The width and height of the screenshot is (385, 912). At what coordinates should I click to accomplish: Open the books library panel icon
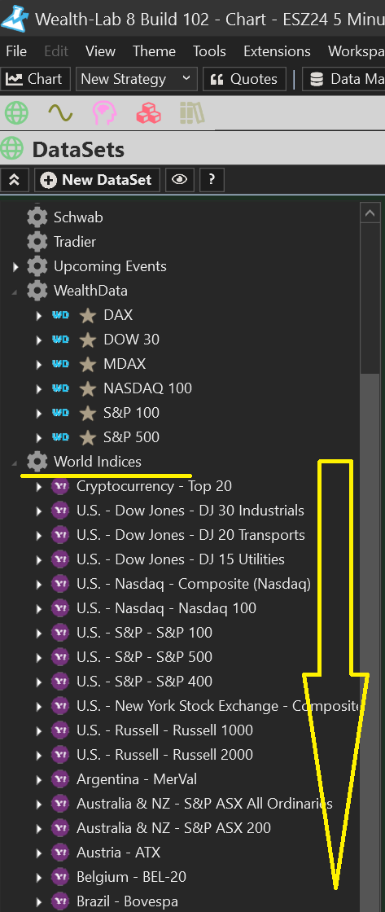[x=192, y=113]
